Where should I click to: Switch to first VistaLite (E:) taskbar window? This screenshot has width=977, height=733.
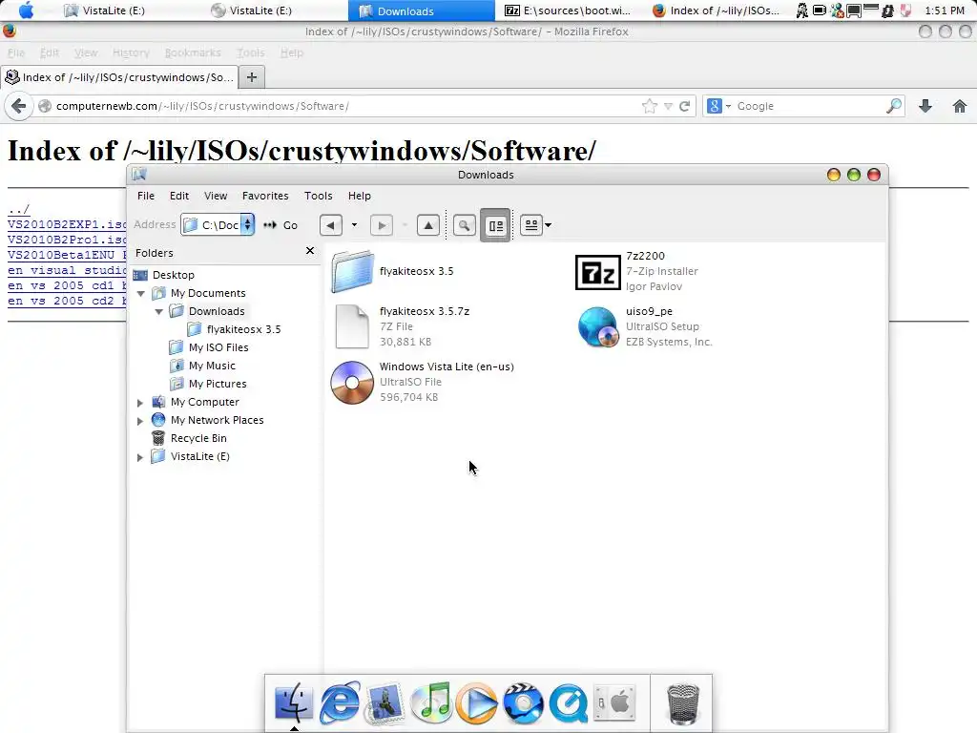click(x=105, y=10)
